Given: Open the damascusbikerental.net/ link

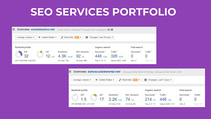Looking at the screenshot, I should [104, 72].
